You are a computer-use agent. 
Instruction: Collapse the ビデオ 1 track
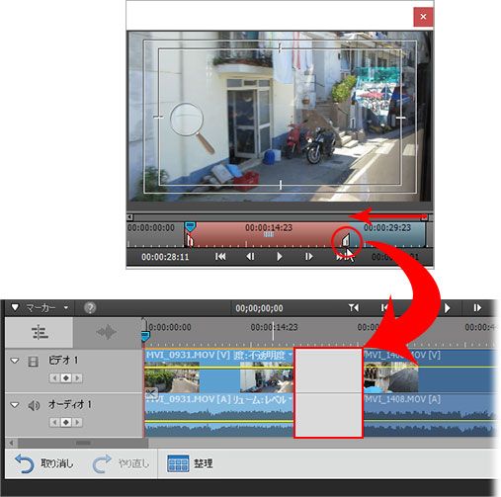click(x=15, y=361)
